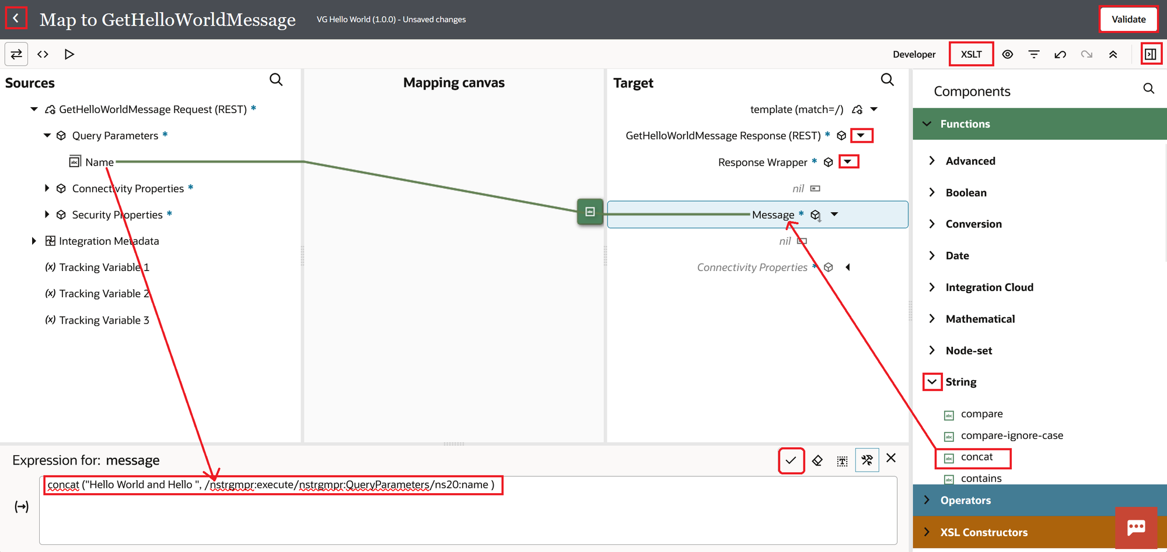Click the erase expression icon
This screenshot has width=1167, height=552.
click(817, 460)
